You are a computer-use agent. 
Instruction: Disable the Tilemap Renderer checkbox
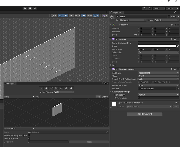coord(117,69)
